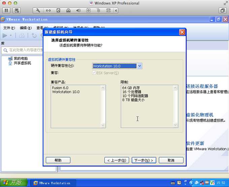Click the network connection tray icon
This screenshot has width=229, height=187.
[x=202, y=183]
